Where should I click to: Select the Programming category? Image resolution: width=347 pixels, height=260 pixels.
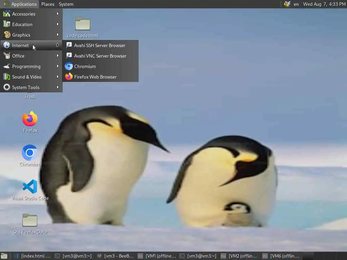click(x=31, y=66)
